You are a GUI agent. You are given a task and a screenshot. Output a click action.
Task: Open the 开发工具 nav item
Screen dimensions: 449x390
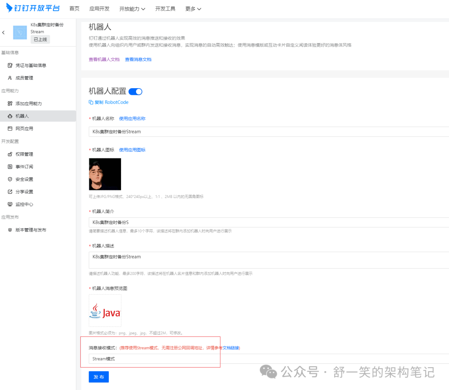coord(165,9)
